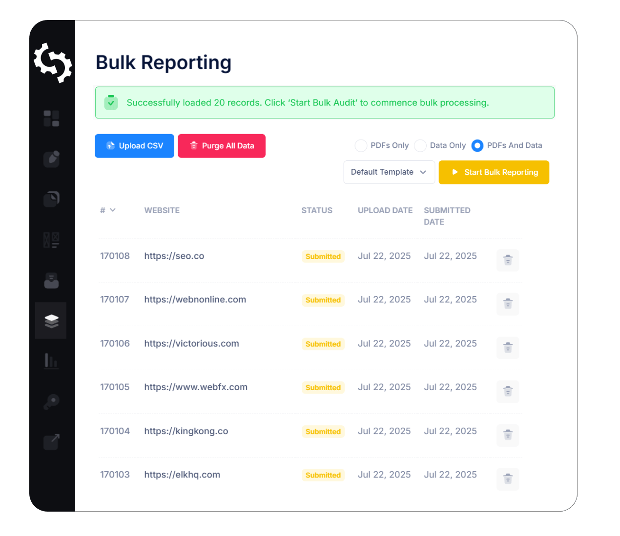Screen dimensions: 620x536
Task: Click the Start Bulk Reporting button
Action: [x=494, y=172]
